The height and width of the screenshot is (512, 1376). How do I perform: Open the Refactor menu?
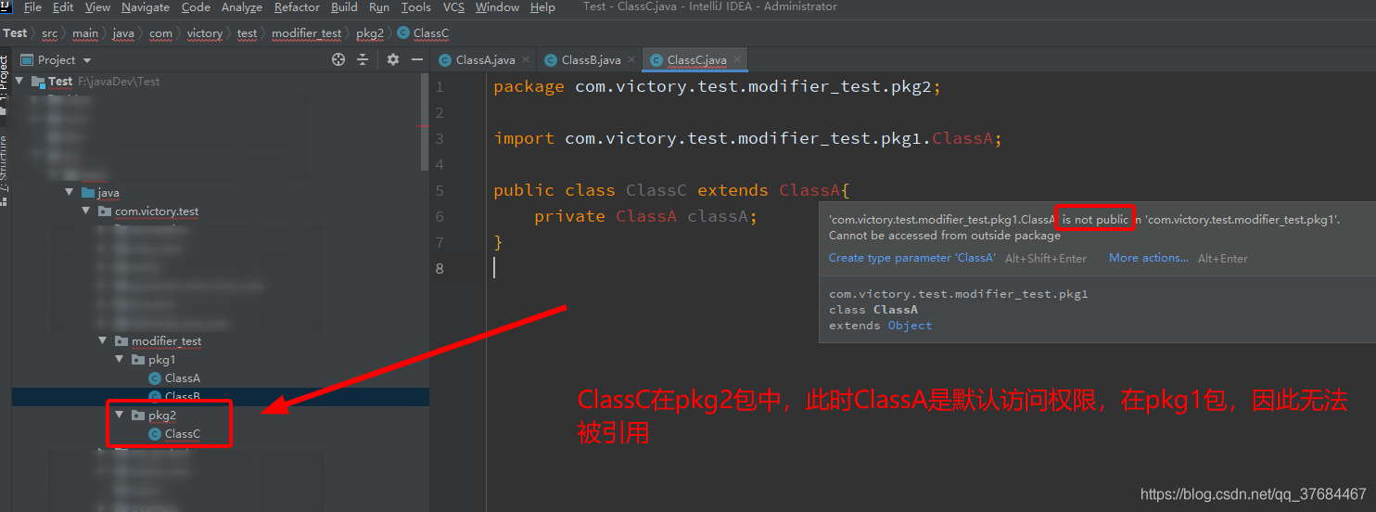[298, 7]
